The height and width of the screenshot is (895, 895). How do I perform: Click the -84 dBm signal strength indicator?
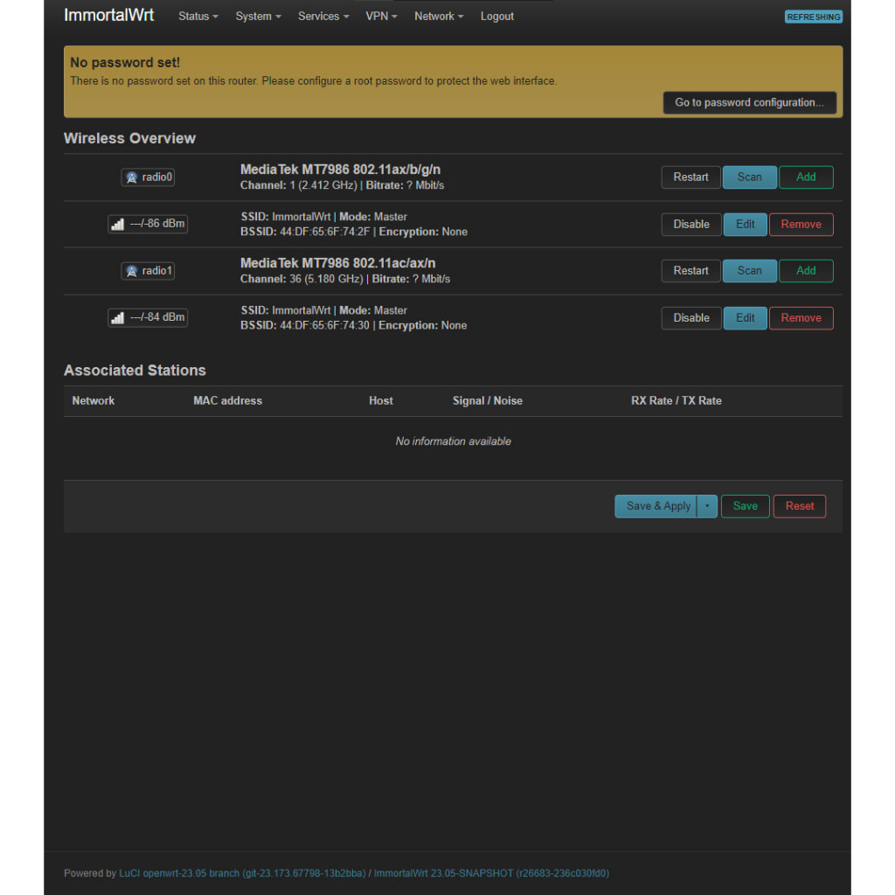tap(148, 317)
